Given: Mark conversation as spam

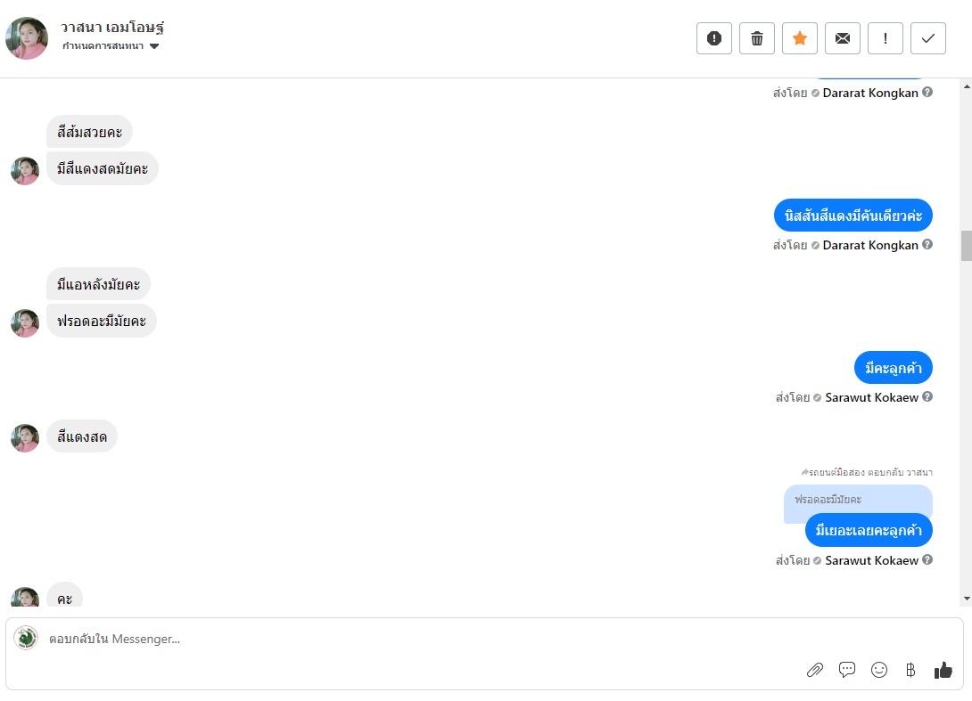Looking at the screenshot, I should tap(714, 38).
